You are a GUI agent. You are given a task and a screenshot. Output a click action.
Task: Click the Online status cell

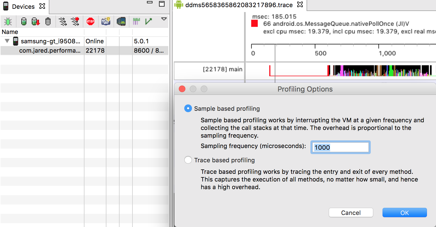pos(95,41)
